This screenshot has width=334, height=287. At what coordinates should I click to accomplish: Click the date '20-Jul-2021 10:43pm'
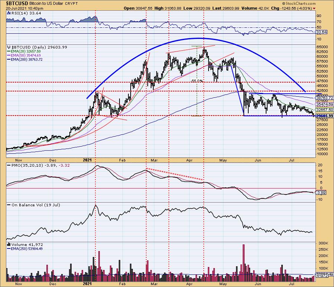point(24,9)
